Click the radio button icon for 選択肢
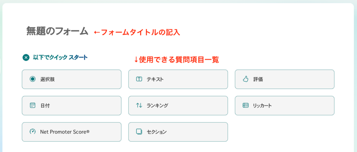 [32, 79]
